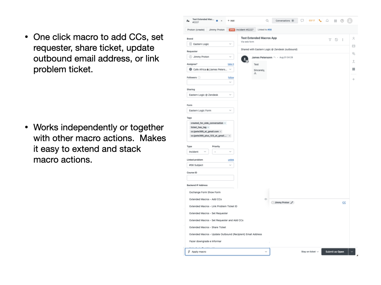
Task: Preview the Add CCs macro eye icon
Action: pyautogui.click(x=266, y=199)
